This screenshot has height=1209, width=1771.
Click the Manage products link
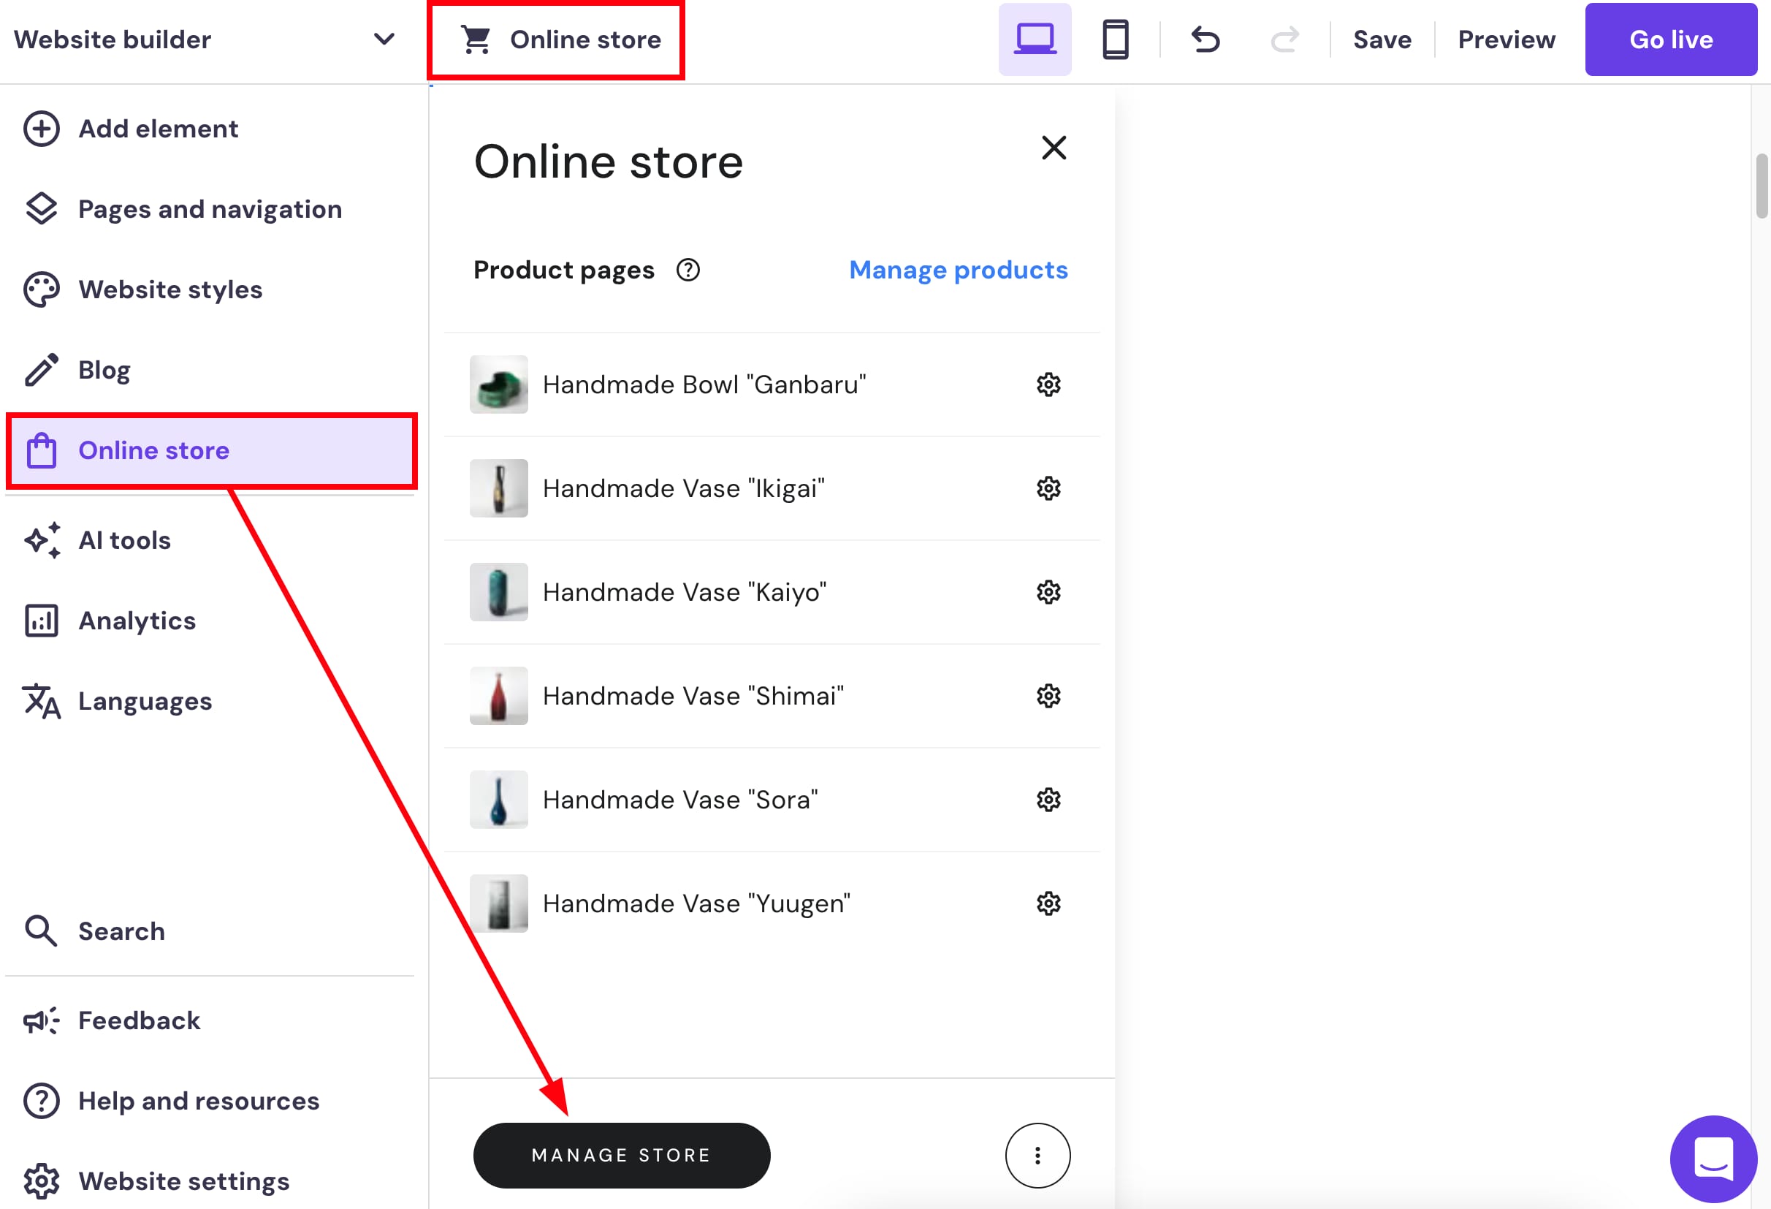click(x=958, y=270)
